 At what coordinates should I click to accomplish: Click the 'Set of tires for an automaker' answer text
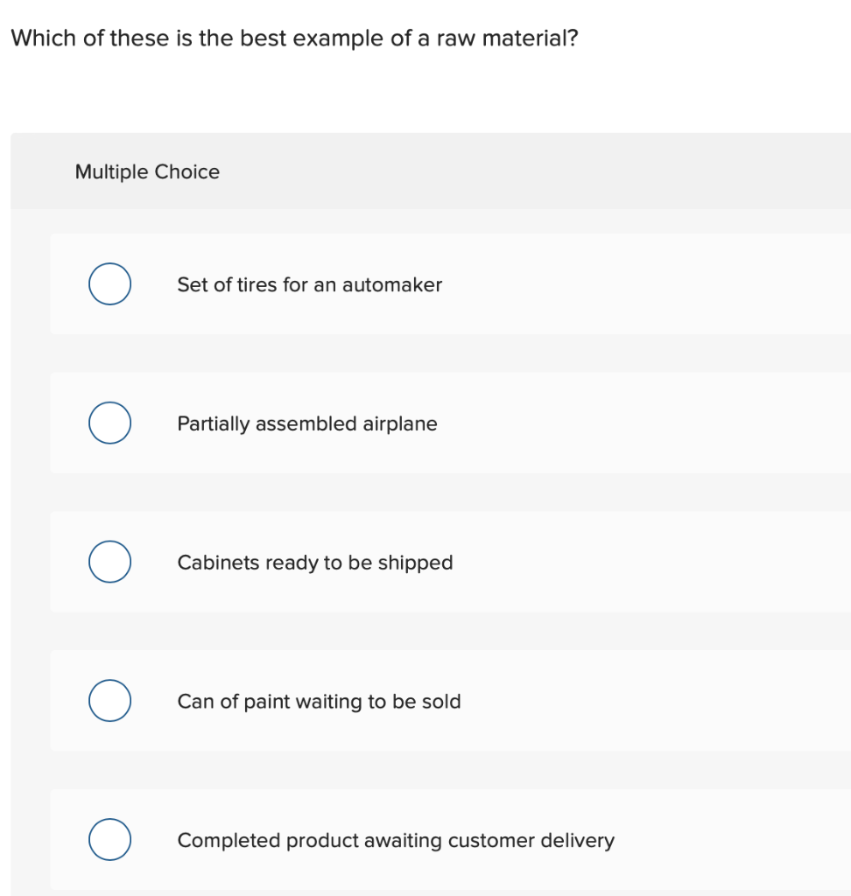(309, 284)
